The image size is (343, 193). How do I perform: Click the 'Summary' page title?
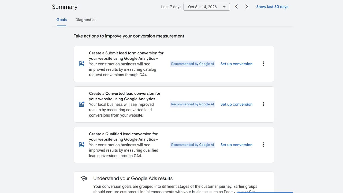click(65, 7)
